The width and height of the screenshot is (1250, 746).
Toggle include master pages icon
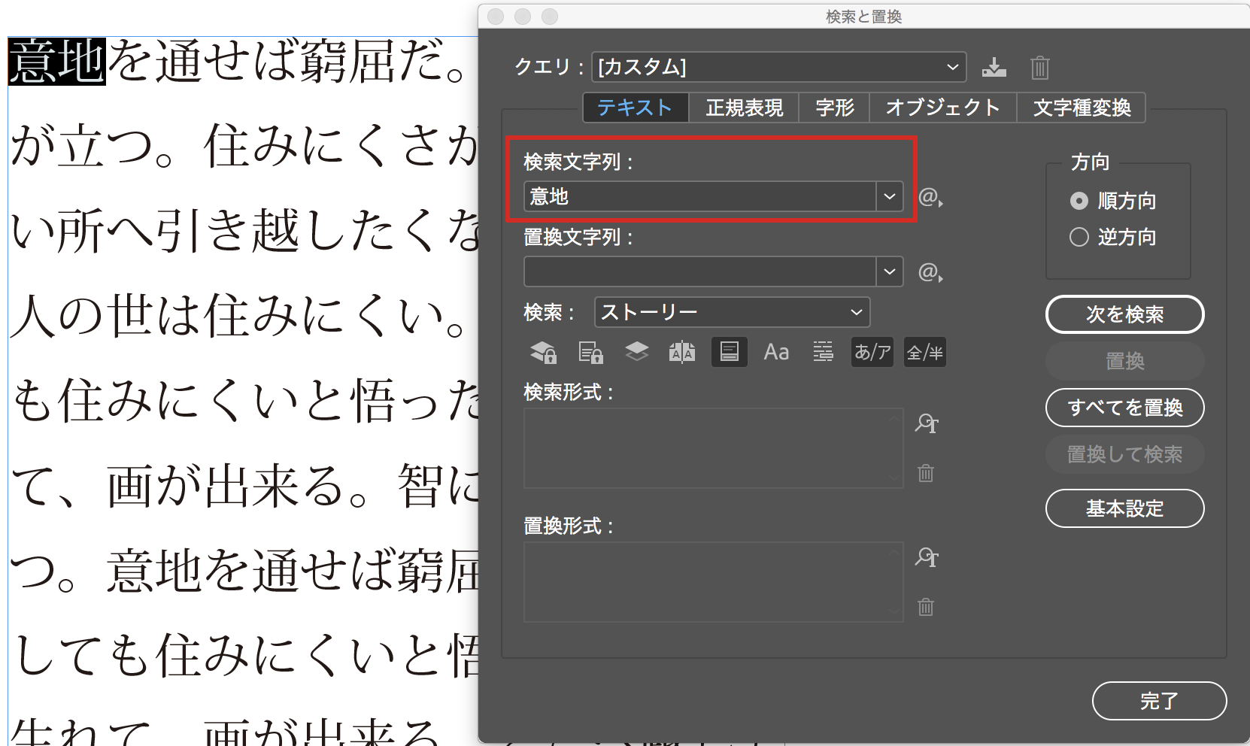[x=682, y=352]
